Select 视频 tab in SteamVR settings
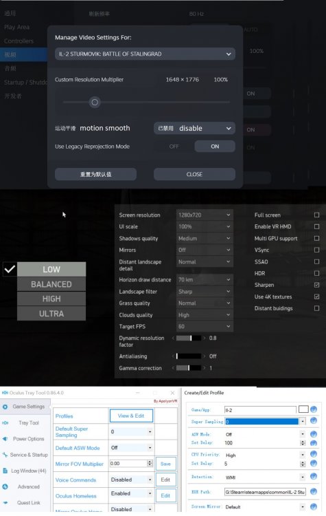 click(x=23, y=54)
